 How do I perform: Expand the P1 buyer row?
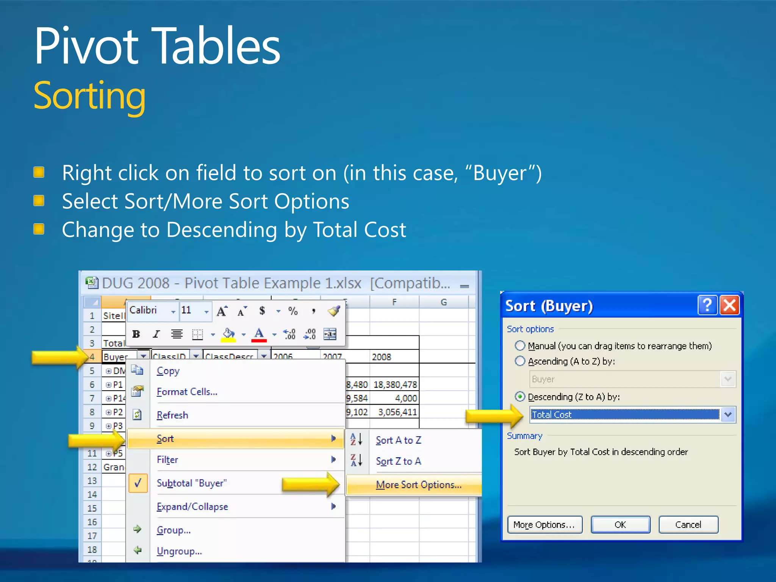109,385
